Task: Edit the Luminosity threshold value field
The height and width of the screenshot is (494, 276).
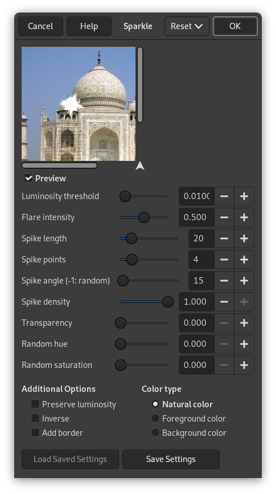Action: point(196,196)
